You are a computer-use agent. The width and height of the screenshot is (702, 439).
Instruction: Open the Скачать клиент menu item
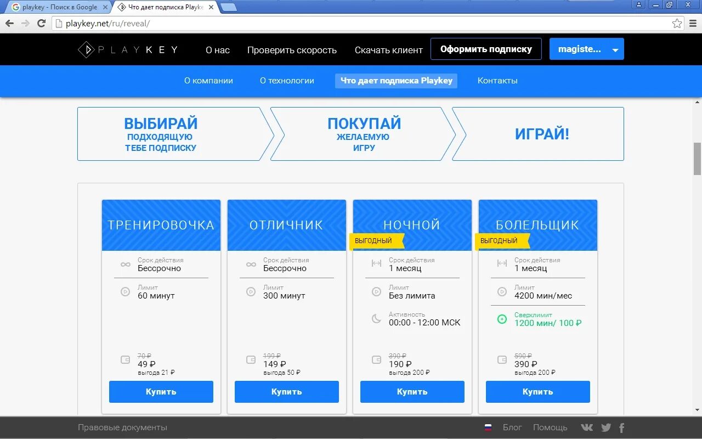389,50
